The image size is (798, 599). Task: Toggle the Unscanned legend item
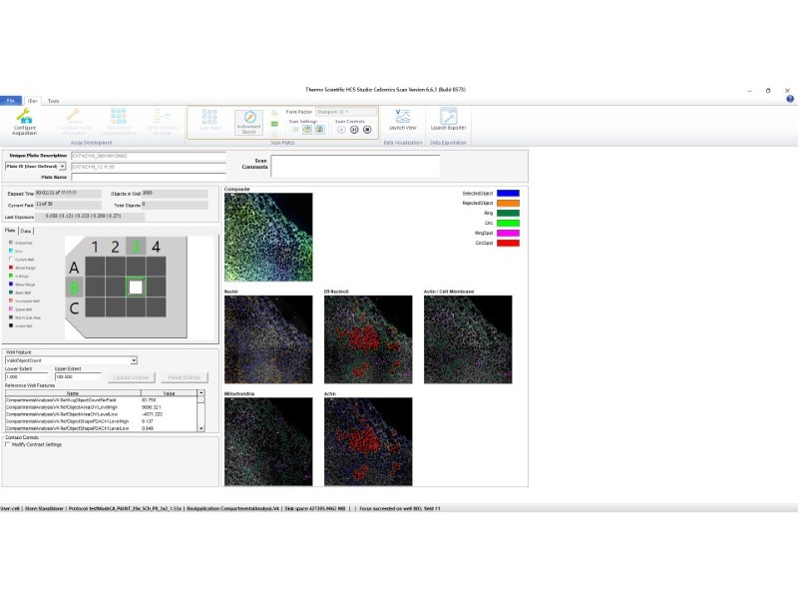(11, 243)
